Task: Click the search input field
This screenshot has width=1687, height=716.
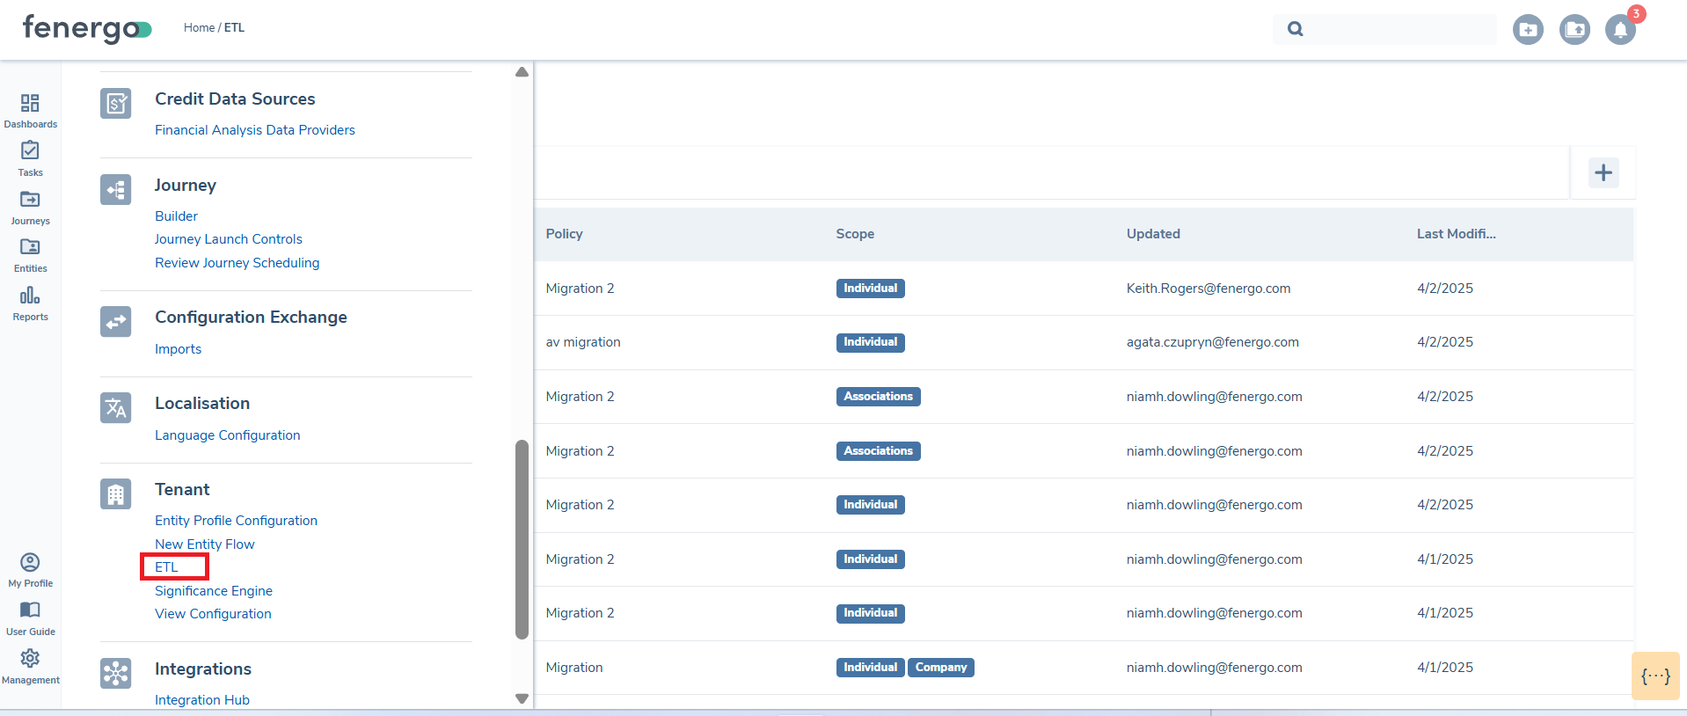Action: (1399, 29)
